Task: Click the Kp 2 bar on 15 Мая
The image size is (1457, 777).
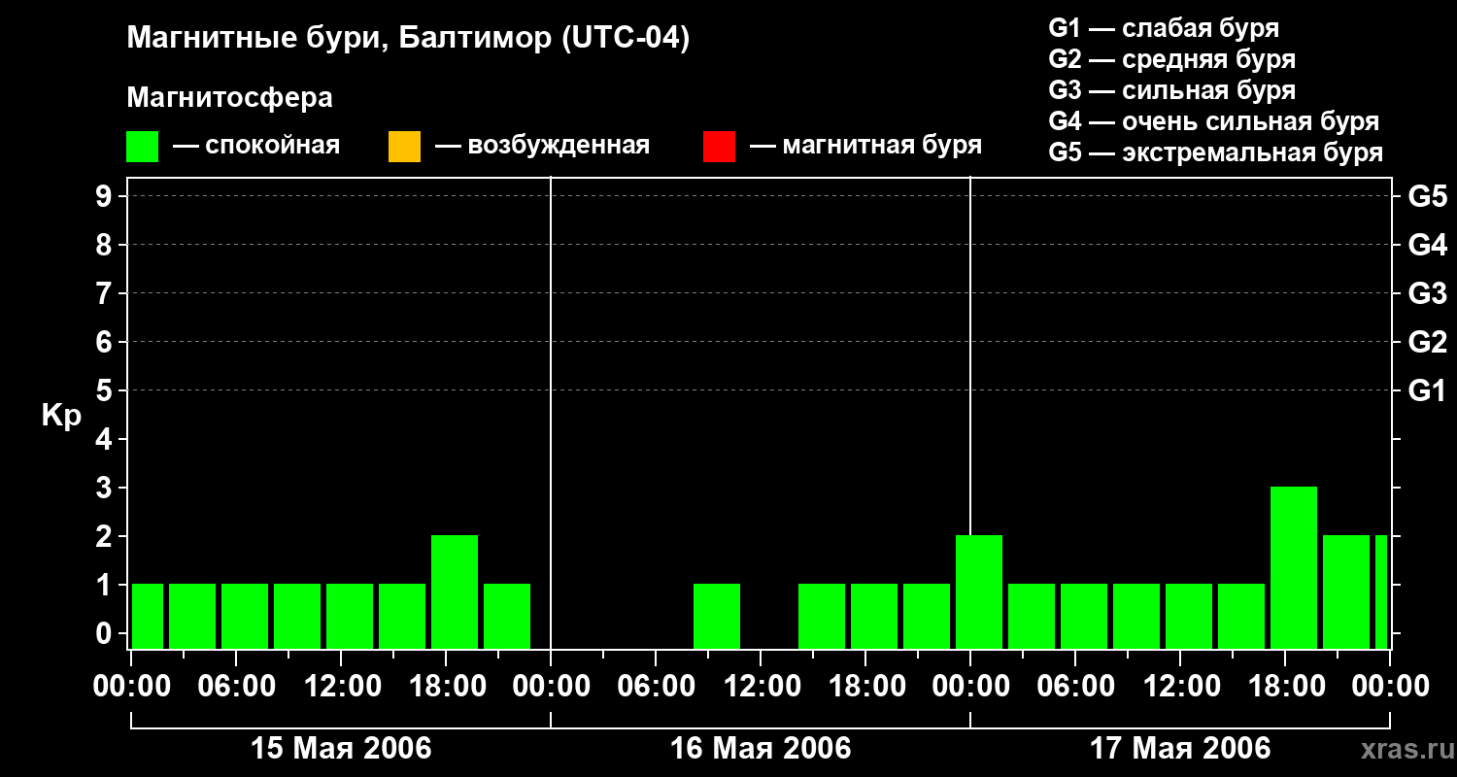Action: pyautogui.click(x=455, y=591)
